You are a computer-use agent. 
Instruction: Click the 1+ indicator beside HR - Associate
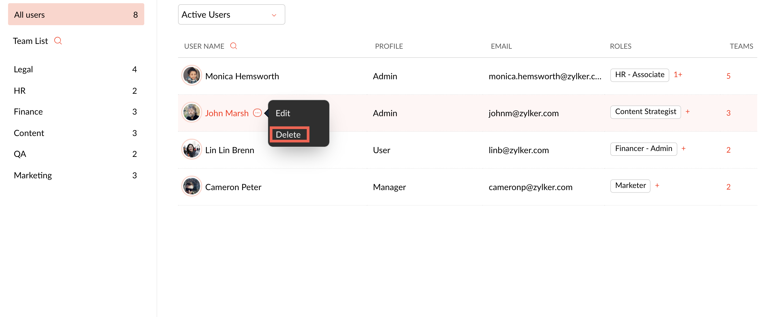[x=678, y=75]
